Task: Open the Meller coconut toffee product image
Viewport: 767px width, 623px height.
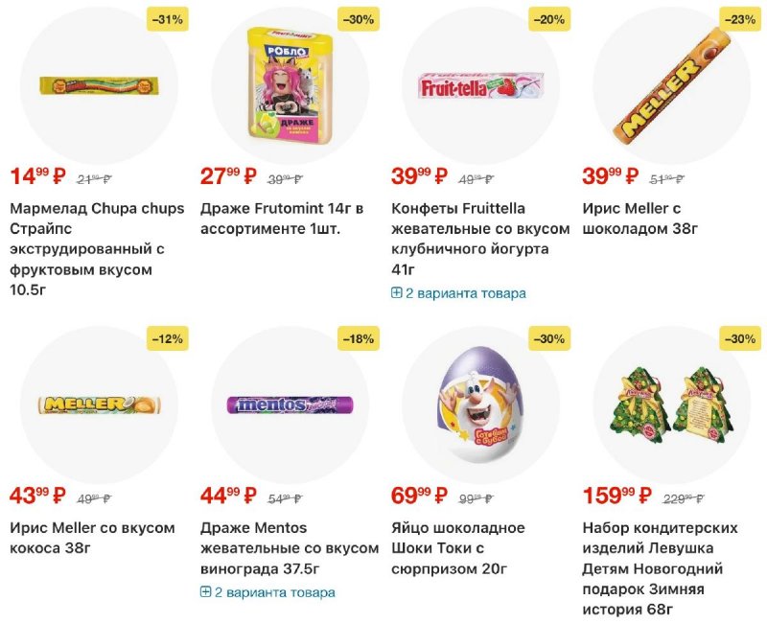Action: 99,405
